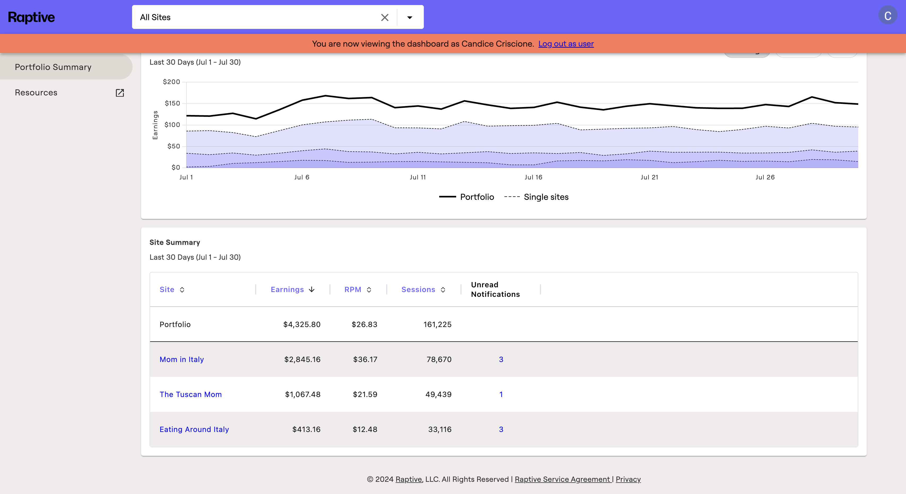
Task: Click Eating Around Italy sessions 33,116
Action: (440, 429)
